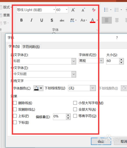Decrease font size with small A icon
Screen dimensions: 127x148
83,10
